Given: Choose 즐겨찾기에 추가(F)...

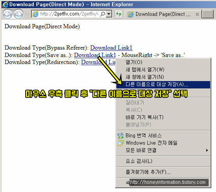Looking at the screenshot, I should click(x=163, y=172).
